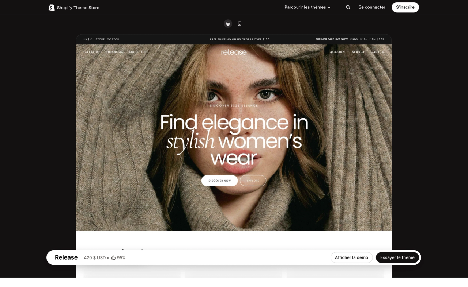Click the Discover Now button
Image resolution: width=468 pixels, height=287 pixels.
point(220,181)
